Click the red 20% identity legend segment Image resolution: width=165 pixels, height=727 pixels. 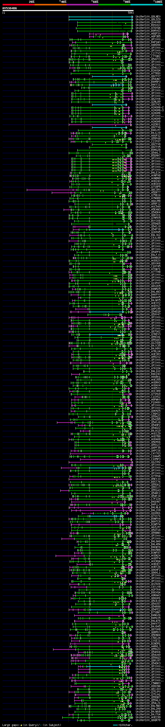point(18,5)
